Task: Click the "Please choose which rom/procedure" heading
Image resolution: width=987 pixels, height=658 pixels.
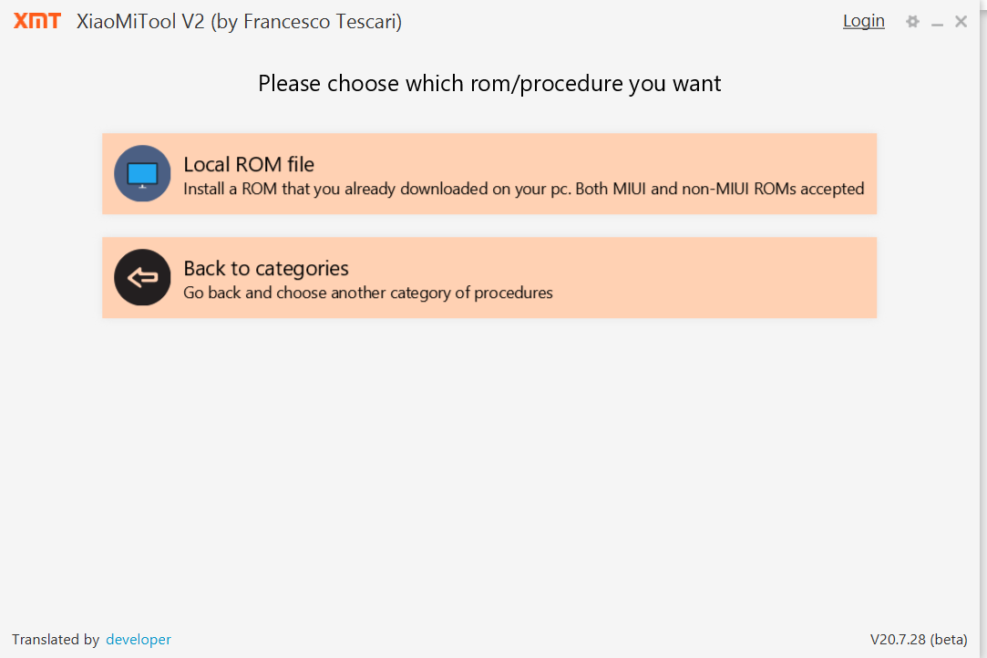Action: 489,84
